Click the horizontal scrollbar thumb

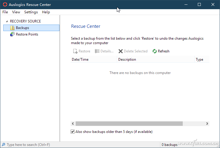pyautogui.click(x=129, y=123)
